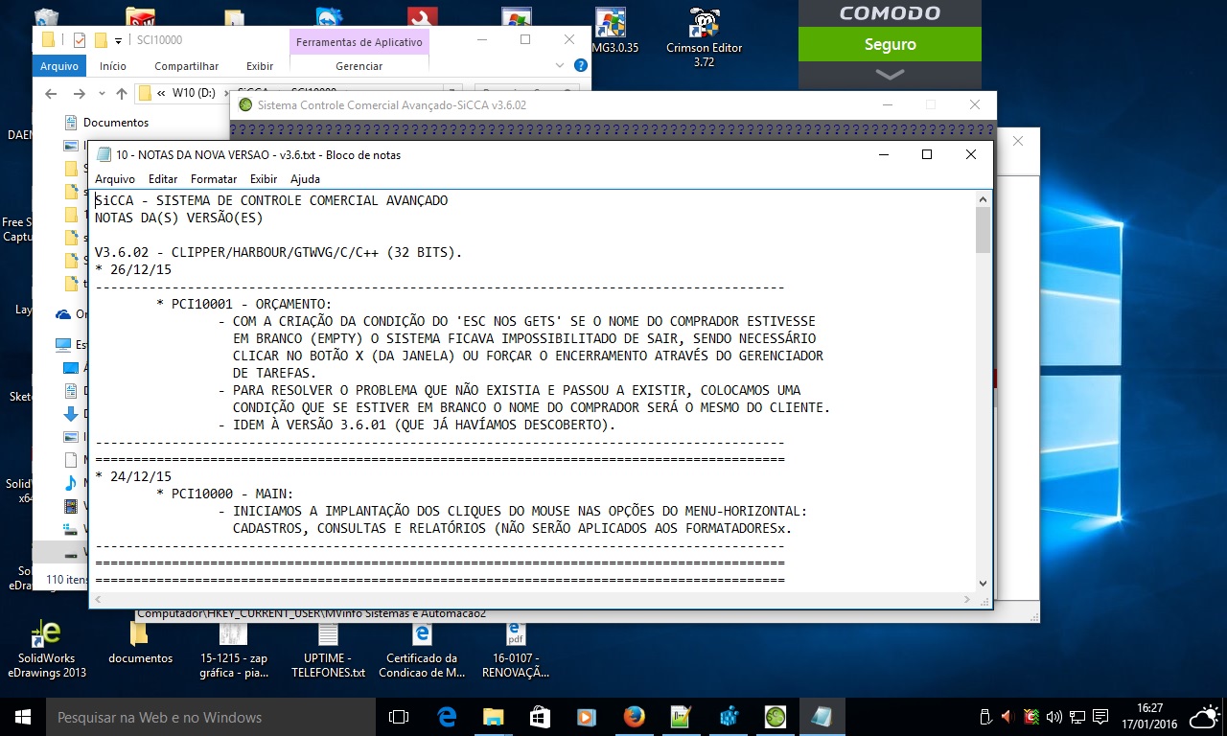This screenshot has height=736, width=1227.
Task: Switch to the Bloco de notas taskbar button
Action: 822,717
